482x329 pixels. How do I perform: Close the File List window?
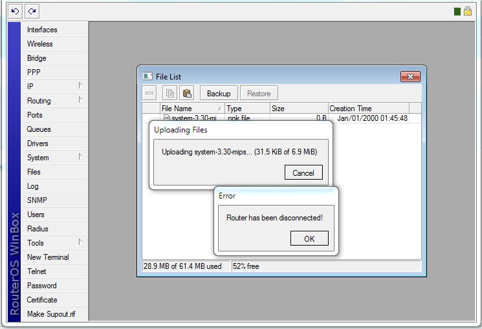click(410, 76)
